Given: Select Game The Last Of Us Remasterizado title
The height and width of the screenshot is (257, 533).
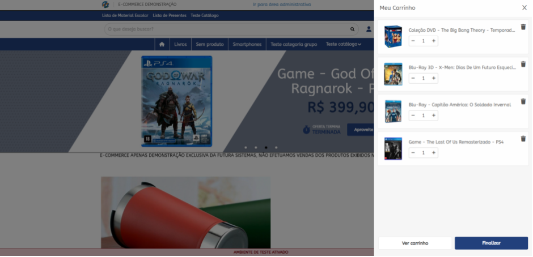Looking at the screenshot, I should click(456, 142).
